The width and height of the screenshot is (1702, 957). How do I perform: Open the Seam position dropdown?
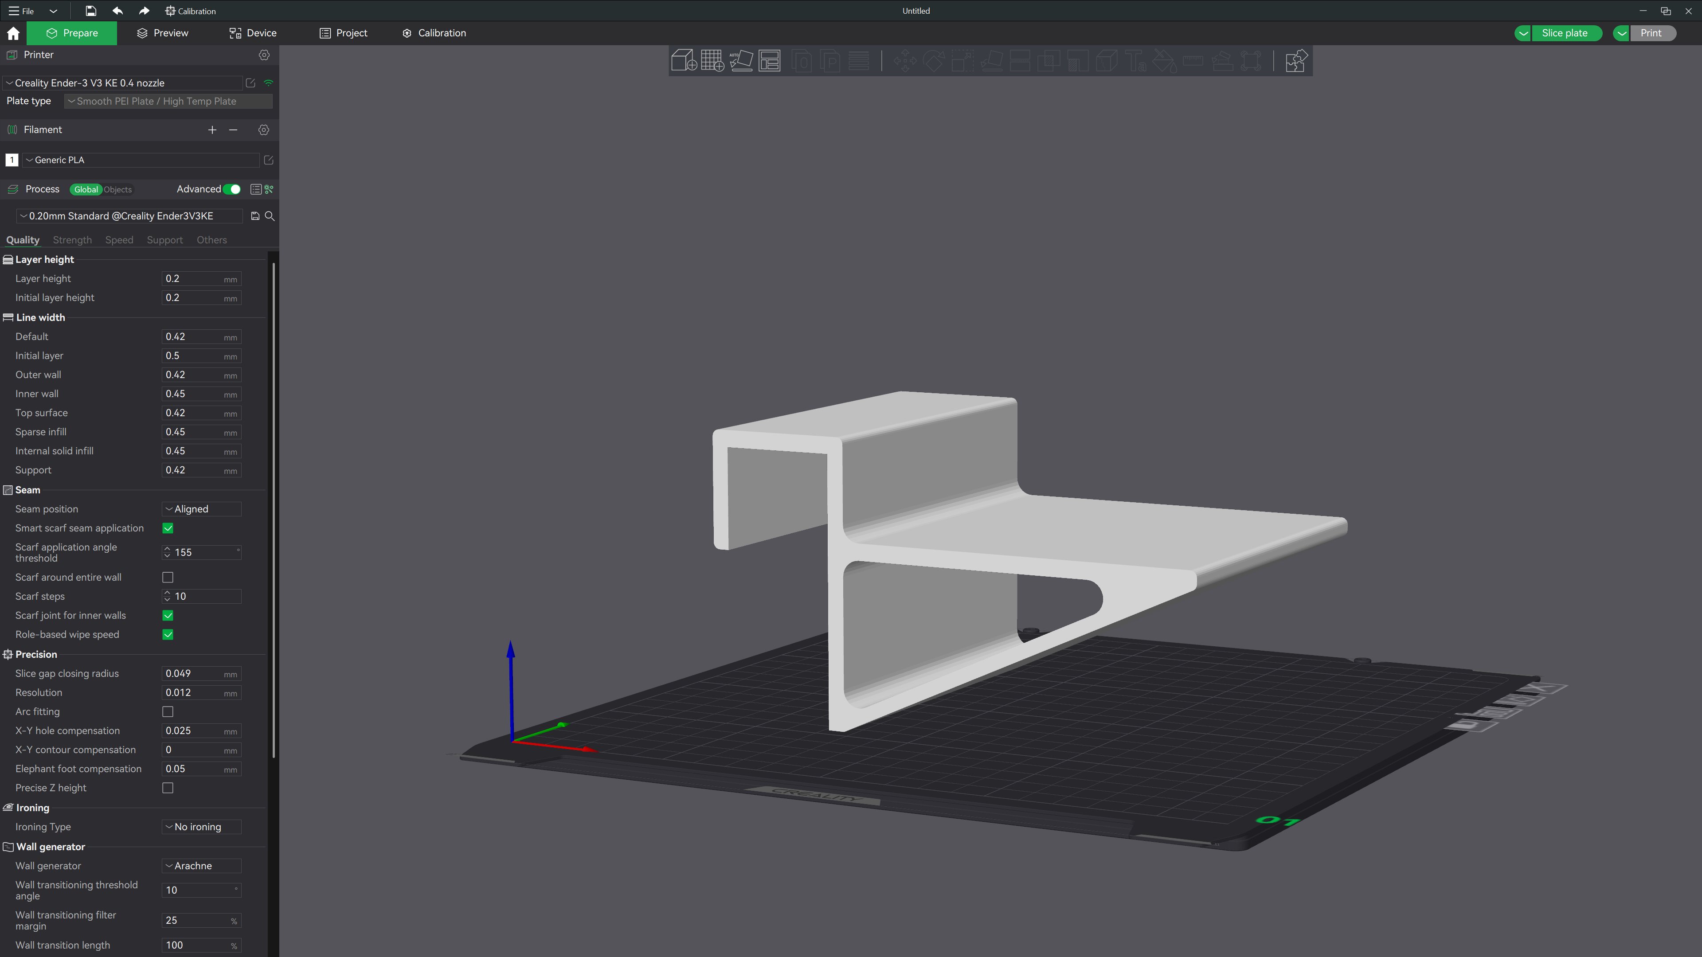point(201,509)
